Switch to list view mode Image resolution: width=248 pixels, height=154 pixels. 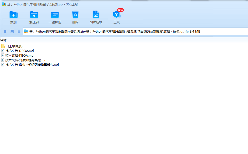(x=19, y=31)
